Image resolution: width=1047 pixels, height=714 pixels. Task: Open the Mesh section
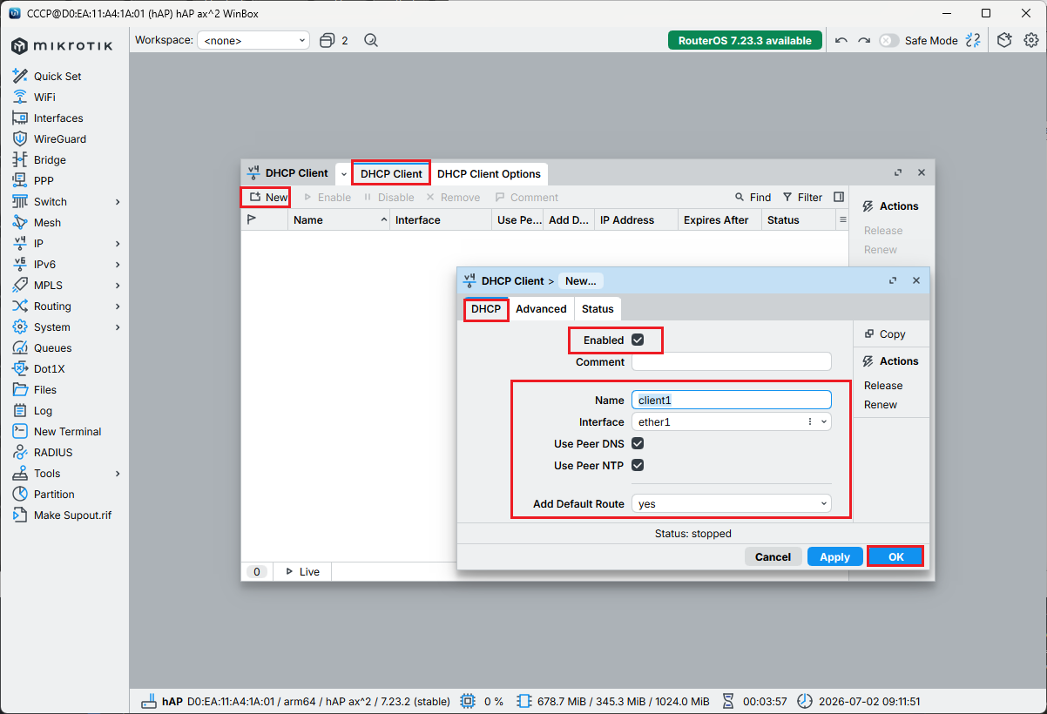pyautogui.click(x=47, y=222)
